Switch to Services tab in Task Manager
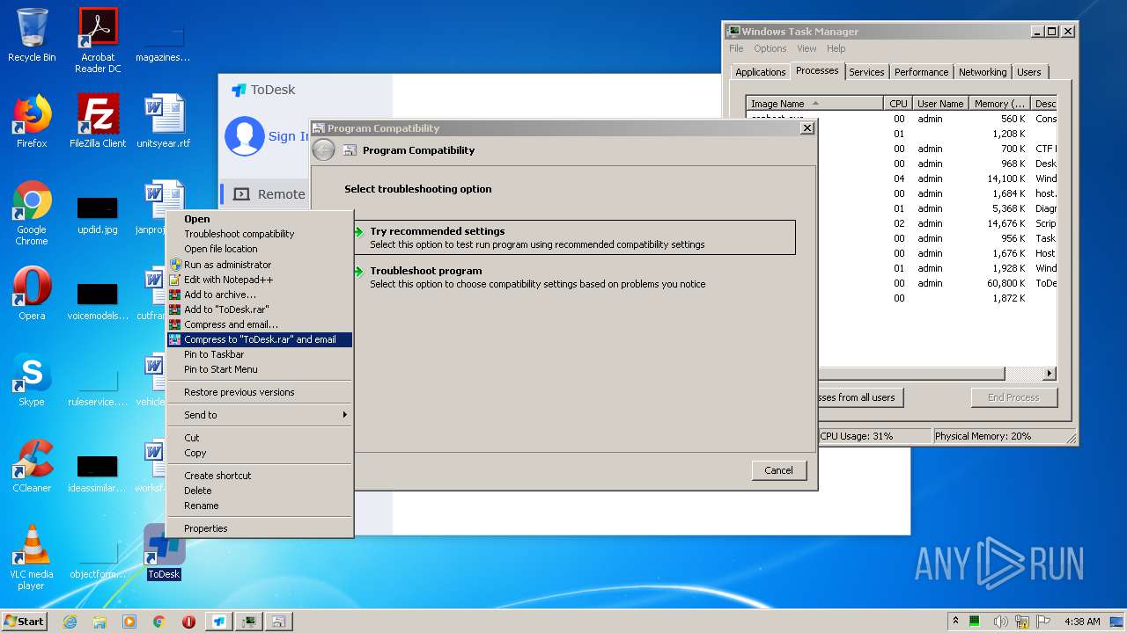The image size is (1127, 633). (866, 72)
